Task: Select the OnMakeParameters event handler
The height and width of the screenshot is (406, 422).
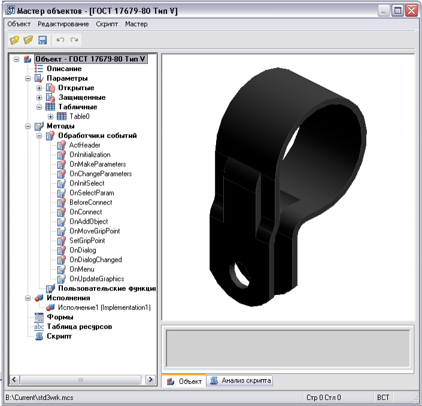Action: pyautogui.click(x=98, y=164)
